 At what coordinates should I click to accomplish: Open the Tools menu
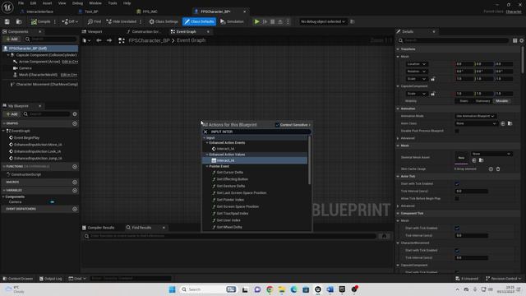tap(113, 3)
